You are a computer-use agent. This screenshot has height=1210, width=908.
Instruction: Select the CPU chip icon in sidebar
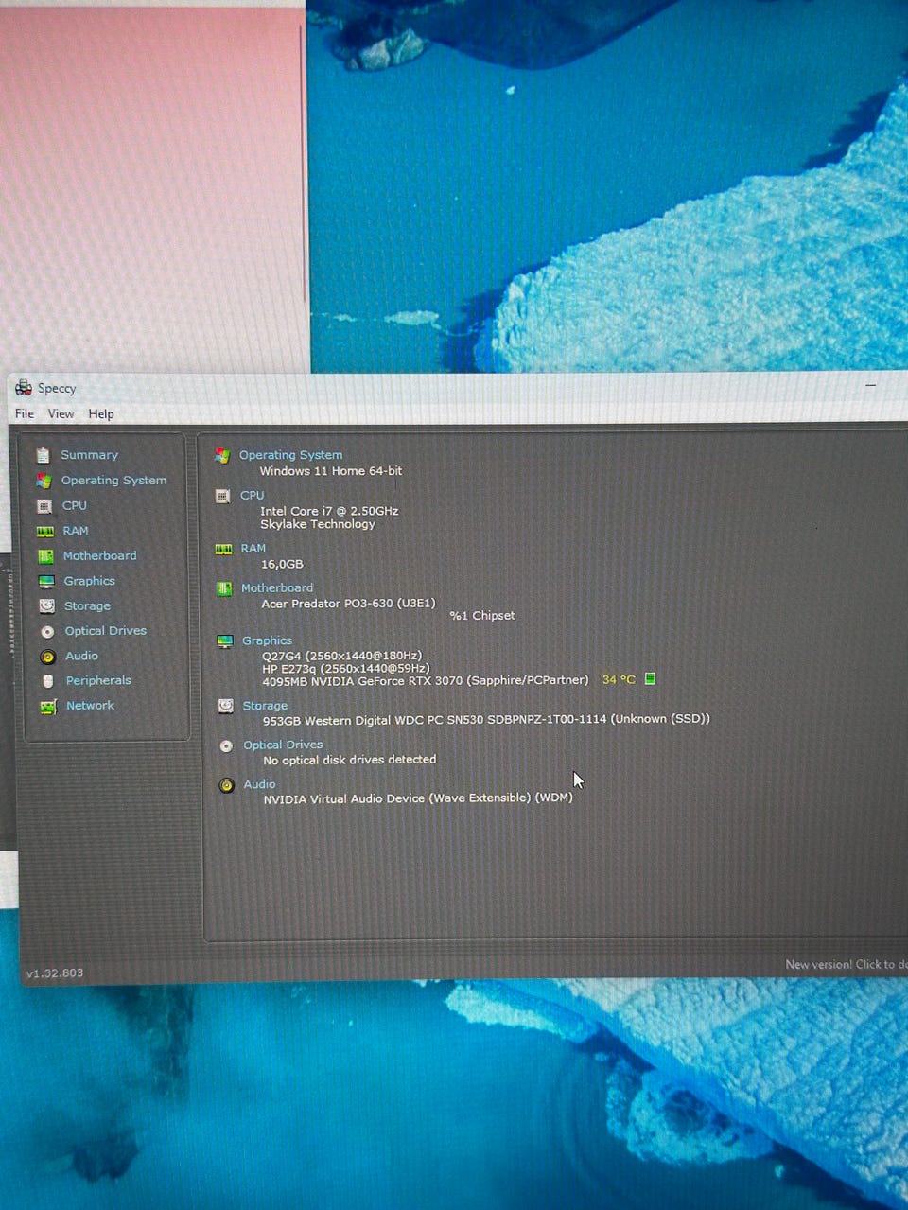pyautogui.click(x=44, y=506)
